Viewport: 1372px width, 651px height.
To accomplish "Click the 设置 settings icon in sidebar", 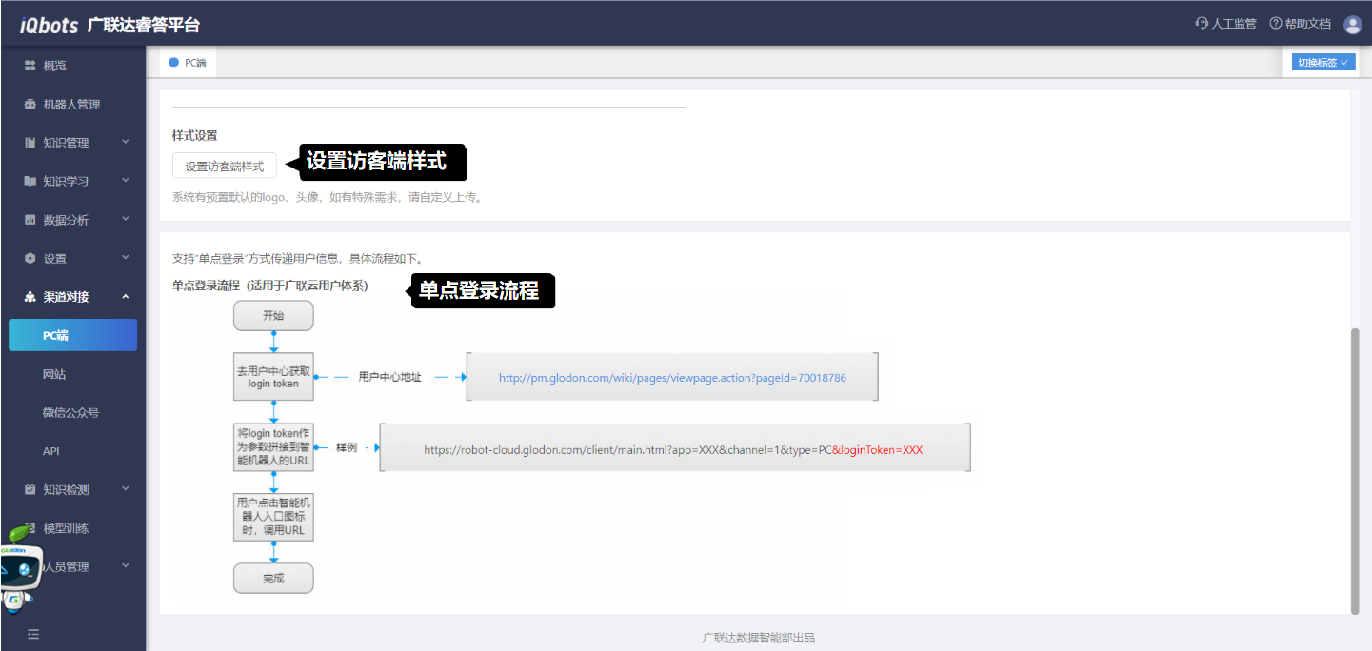I will pyautogui.click(x=30, y=259).
